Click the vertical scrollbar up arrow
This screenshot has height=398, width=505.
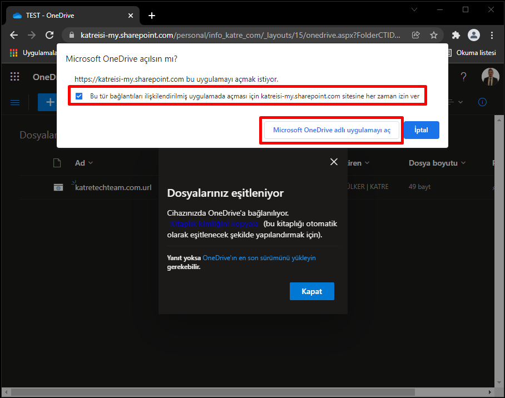(499, 120)
